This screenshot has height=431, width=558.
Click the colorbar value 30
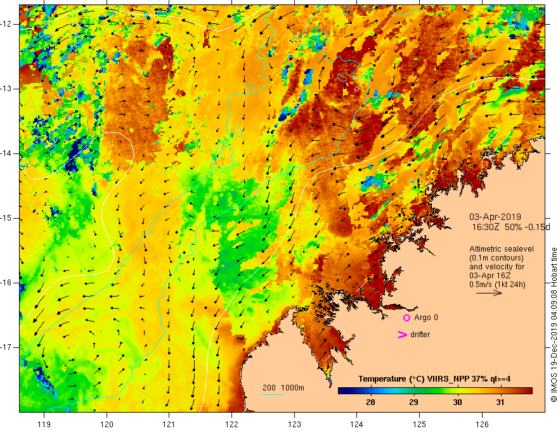coord(457,402)
